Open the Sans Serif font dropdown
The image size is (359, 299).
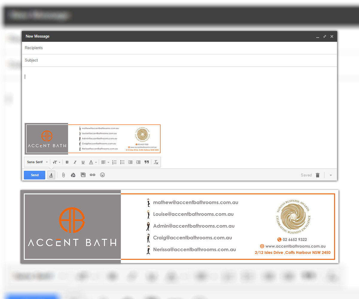click(37, 162)
